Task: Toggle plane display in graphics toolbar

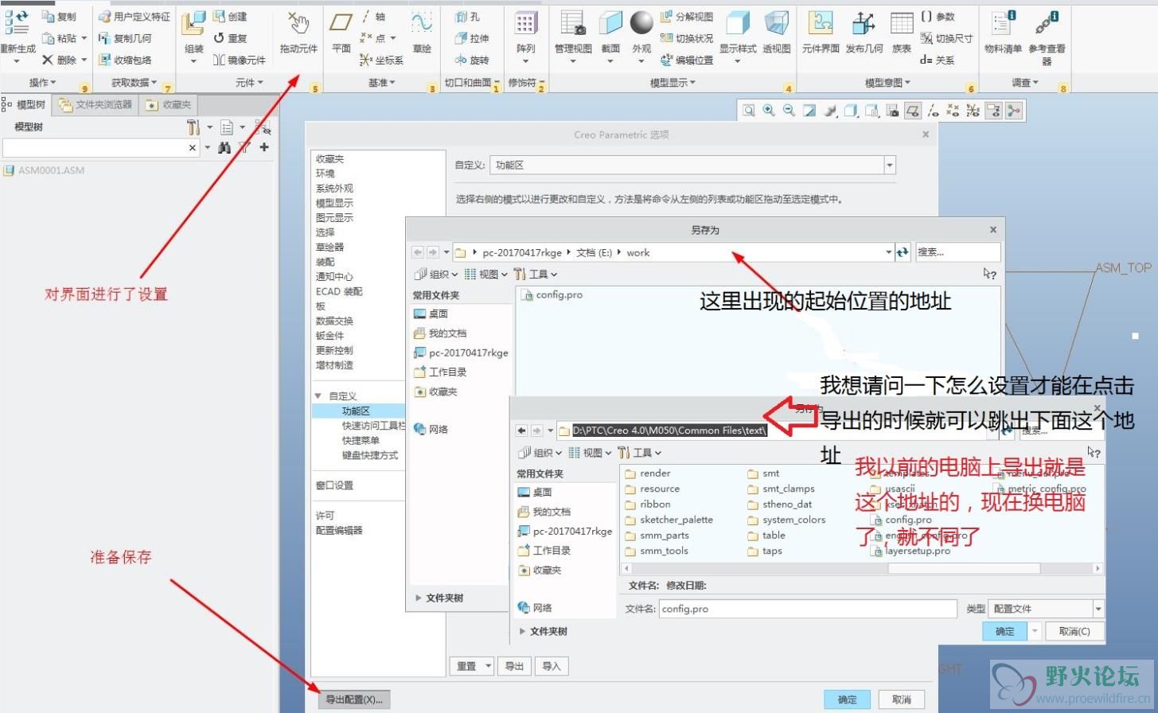Action: [x=914, y=111]
